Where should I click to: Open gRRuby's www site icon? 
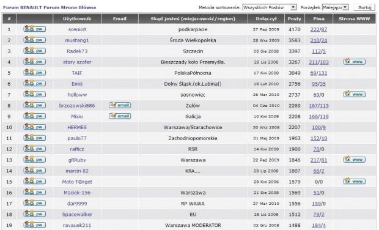pyautogui.click(x=354, y=160)
